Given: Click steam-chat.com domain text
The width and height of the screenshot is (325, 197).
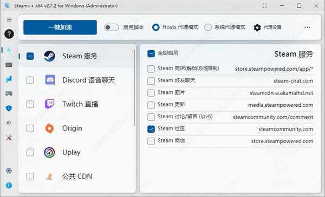Looking at the screenshot, I should tap(293, 81).
